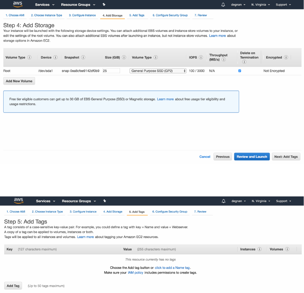This screenshot has width=304, height=293.
Task: Open Support menu in the Add Storage header
Action: (283, 5)
